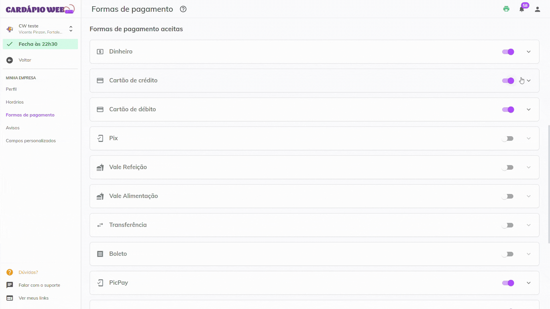Expand the Boleto payment options
Screen dimensions: 550x309
coord(529,254)
